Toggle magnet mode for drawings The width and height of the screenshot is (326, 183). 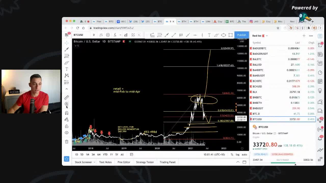coord(66,113)
